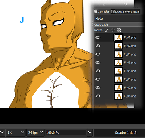Image resolution: width=145 pixels, height=138 pixels.
Task: Select the F_07.png layer thumbnail
Action: (119, 46)
